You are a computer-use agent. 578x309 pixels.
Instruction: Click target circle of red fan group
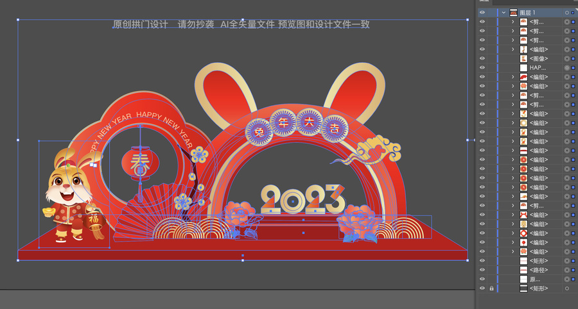[567, 77]
